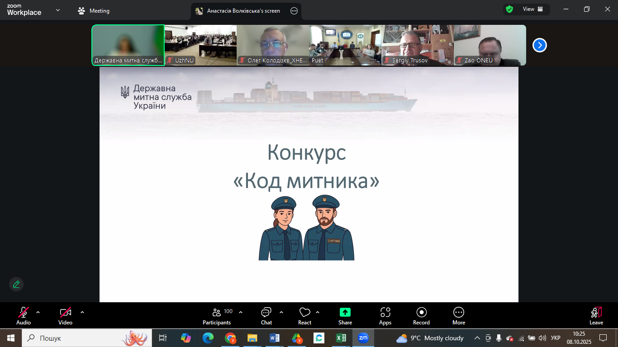Click the React heart icon
The width and height of the screenshot is (618, 347).
(x=304, y=315)
